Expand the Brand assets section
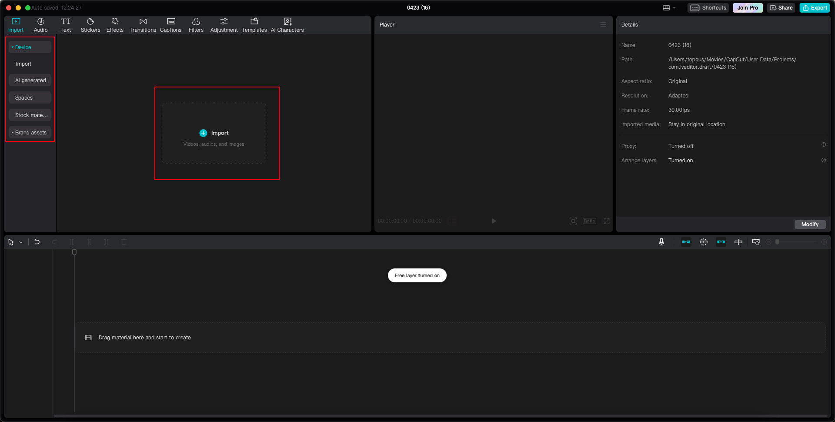This screenshot has width=835, height=422. click(x=30, y=133)
